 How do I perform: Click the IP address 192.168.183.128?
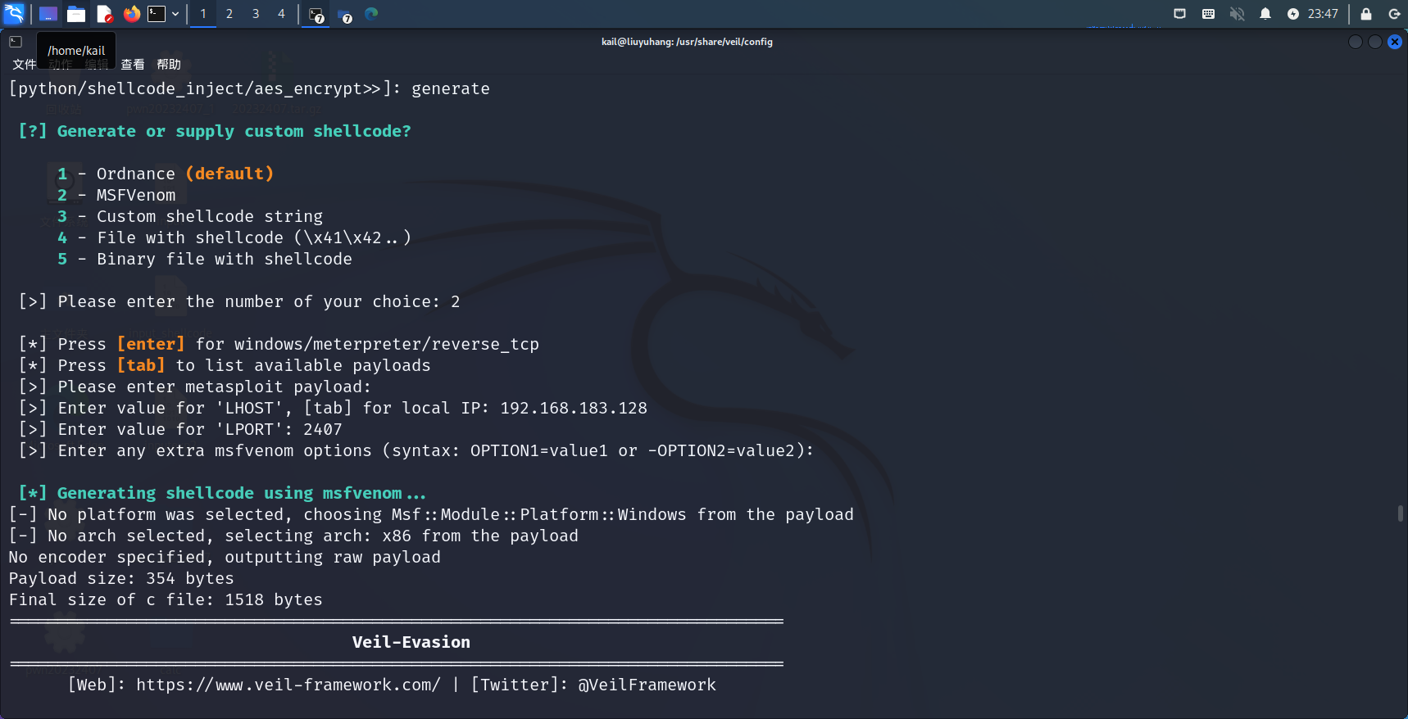coord(574,408)
